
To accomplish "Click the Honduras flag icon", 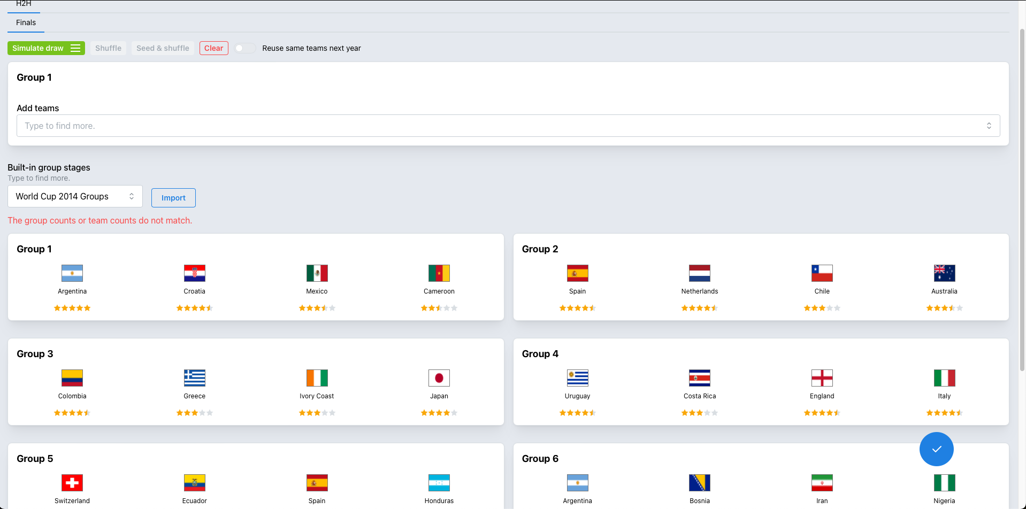I will (x=439, y=483).
